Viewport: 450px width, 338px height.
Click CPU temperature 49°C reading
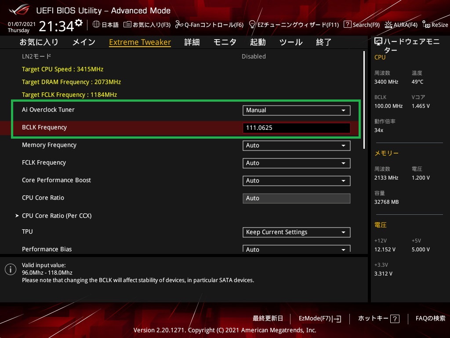[x=417, y=82]
